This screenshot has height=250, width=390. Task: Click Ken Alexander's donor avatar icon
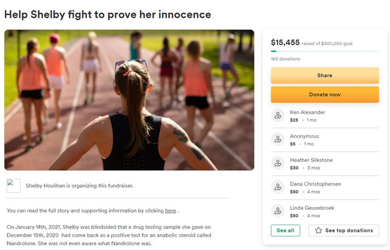coord(278,115)
